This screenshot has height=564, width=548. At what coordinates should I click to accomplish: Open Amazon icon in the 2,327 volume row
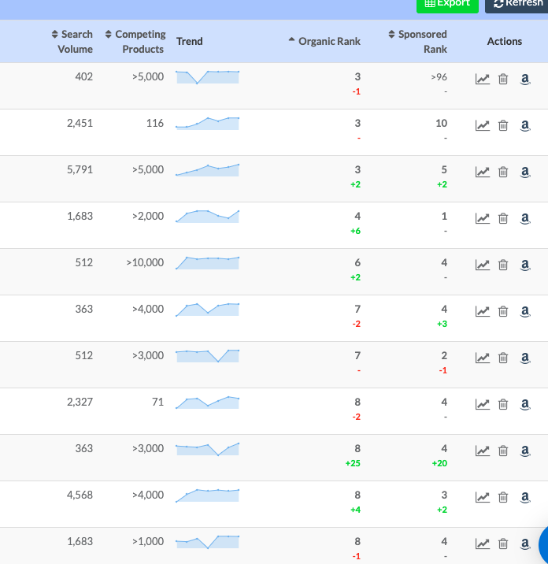525,404
